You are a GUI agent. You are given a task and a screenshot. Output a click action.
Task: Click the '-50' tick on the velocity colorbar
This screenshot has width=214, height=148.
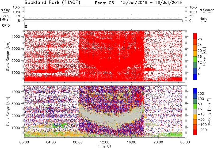(x=201, y=119)
